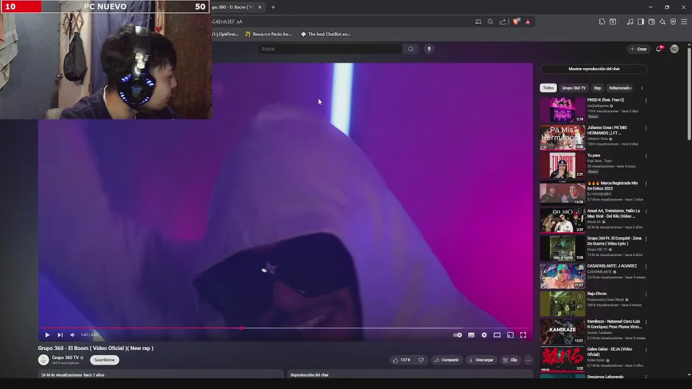Dislike the El Boom video
Viewport: 692px width, 389px height.
click(421, 360)
